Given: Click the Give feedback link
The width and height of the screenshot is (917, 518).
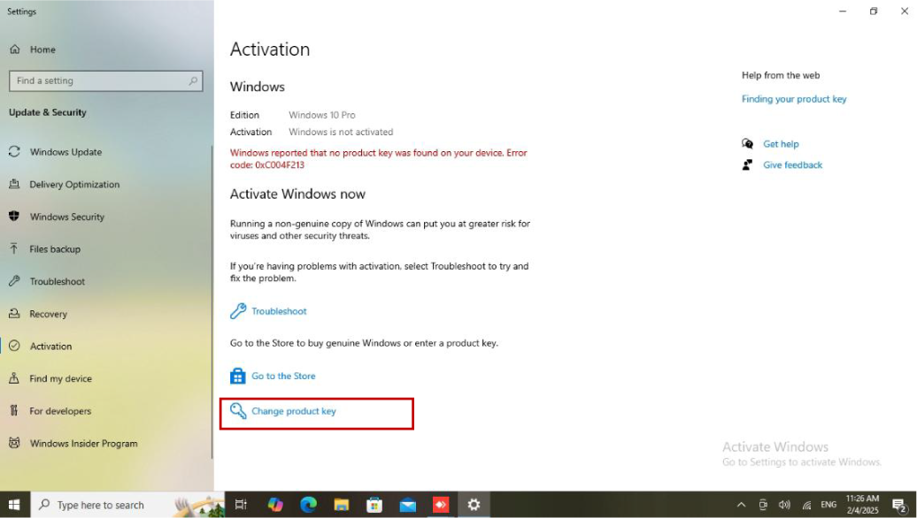Looking at the screenshot, I should click(792, 165).
